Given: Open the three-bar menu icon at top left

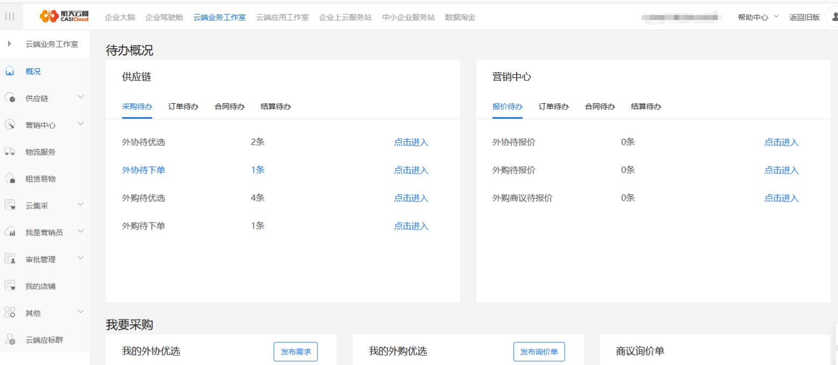Looking at the screenshot, I should click(x=10, y=17).
